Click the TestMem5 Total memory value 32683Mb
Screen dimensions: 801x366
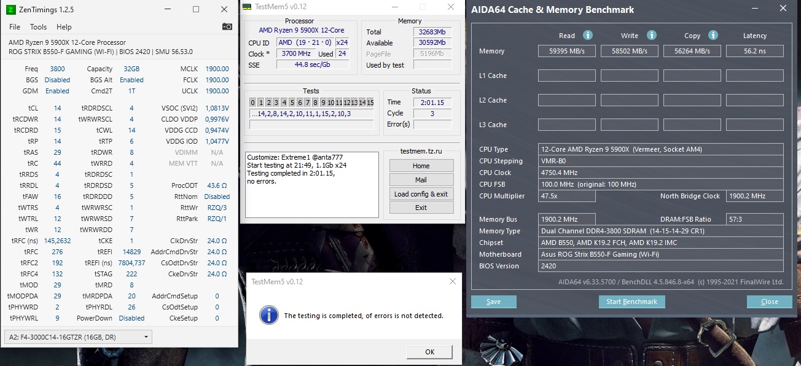click(x=432, y=32)
